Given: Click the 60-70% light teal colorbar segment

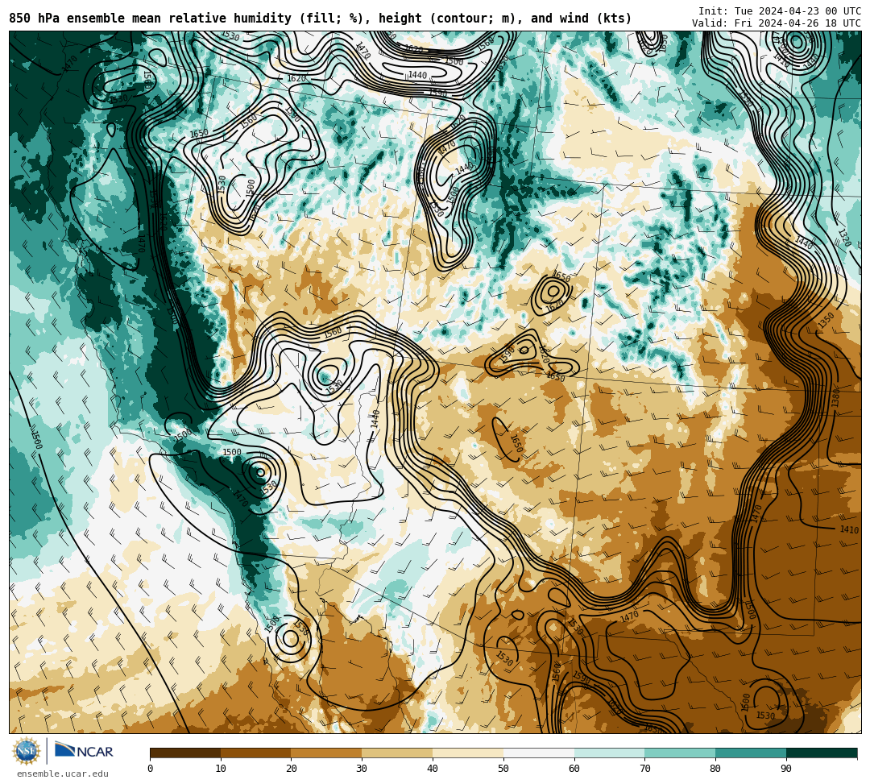Looking at the screenshot, I should pos(609,753).
